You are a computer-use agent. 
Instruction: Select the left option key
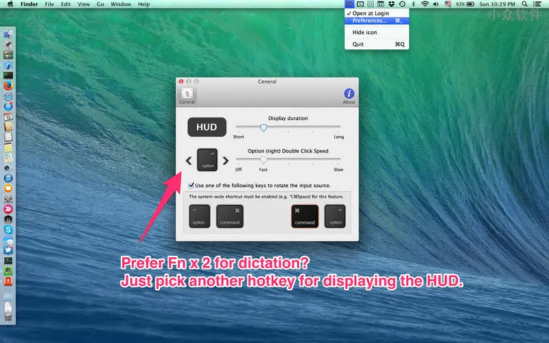point(200,216)
